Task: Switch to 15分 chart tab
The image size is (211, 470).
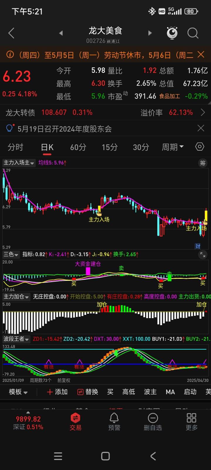Action: pos(110,147)
